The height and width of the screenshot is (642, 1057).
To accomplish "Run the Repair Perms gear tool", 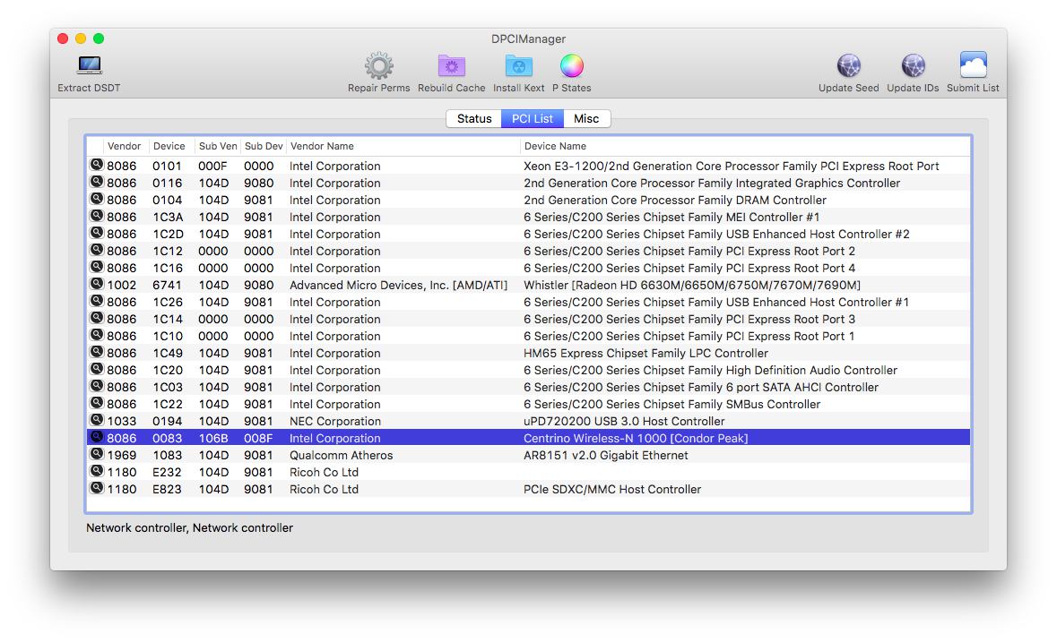I will (x=379, y=66).
